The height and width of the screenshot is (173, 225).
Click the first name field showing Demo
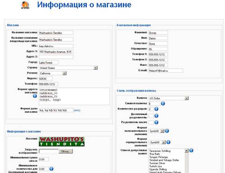(x=158, y=38)
